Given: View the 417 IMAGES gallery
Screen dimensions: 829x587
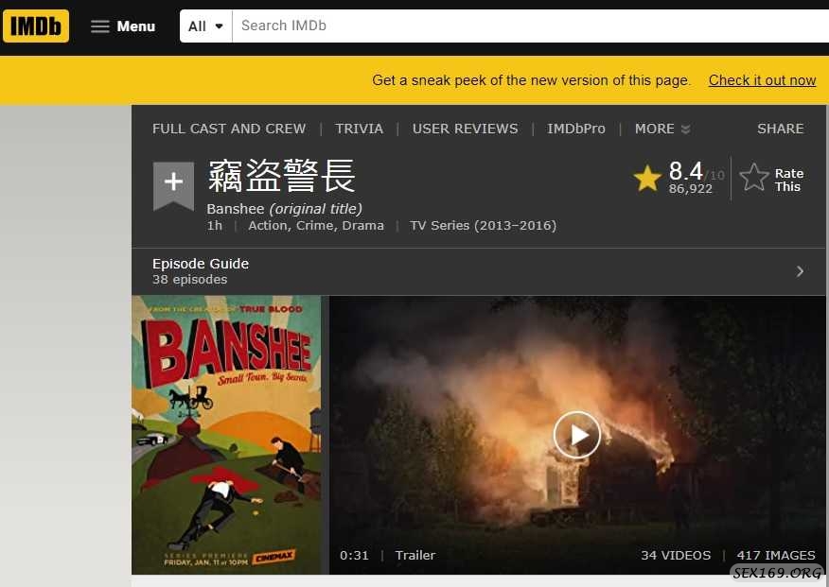Looking at the screenshot, I should 776,555.
